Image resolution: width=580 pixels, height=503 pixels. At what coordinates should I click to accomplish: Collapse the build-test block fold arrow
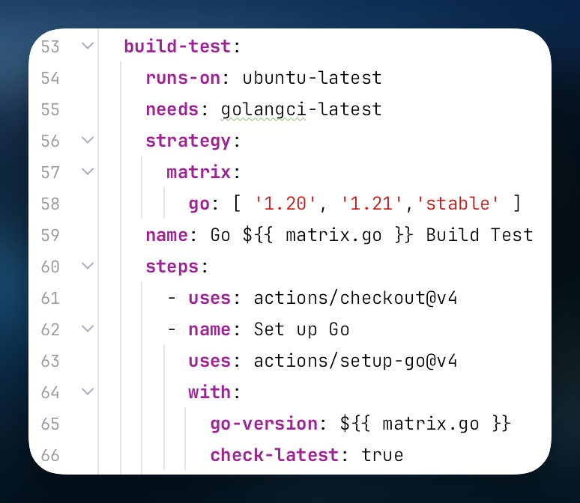pos(88,46)
